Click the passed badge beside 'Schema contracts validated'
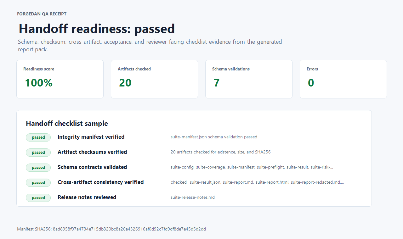Image resolution: width=403 pixels, height=239 pixels. (38, 167)
